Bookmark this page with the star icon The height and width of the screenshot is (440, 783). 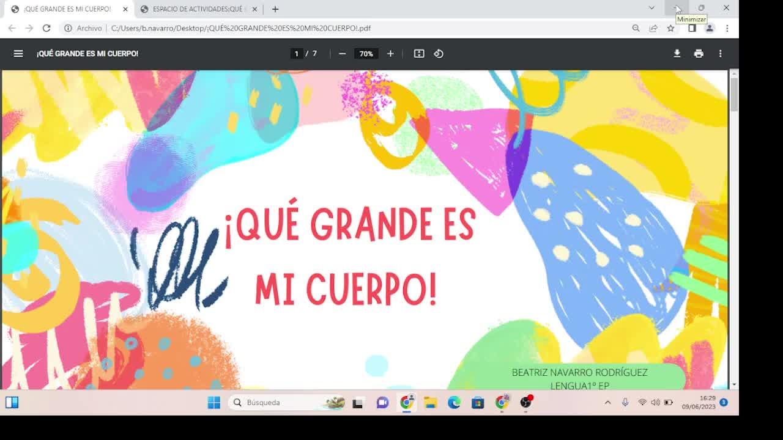(670, 28)
